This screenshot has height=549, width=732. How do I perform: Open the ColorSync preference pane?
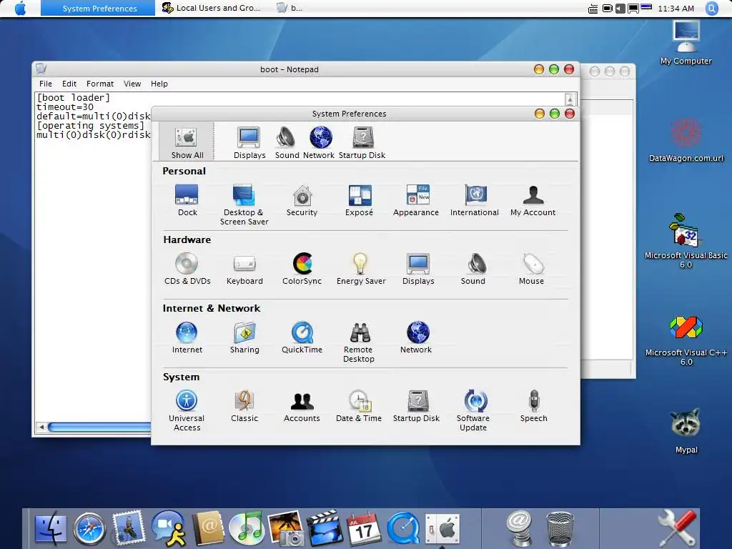pos(302,269)
